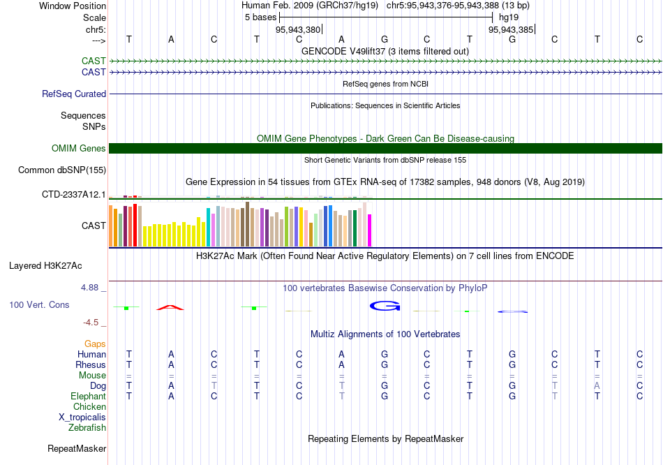The image size is (663, 465).
Task: Click the CTD-2337A12.1 GTEx expression label
Action: [73, 195]
